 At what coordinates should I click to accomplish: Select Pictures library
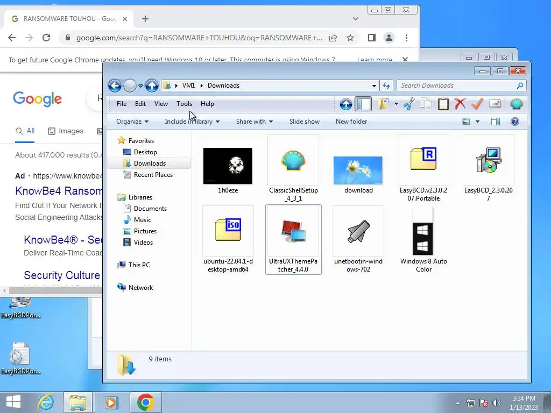click(x=145, y=231)
